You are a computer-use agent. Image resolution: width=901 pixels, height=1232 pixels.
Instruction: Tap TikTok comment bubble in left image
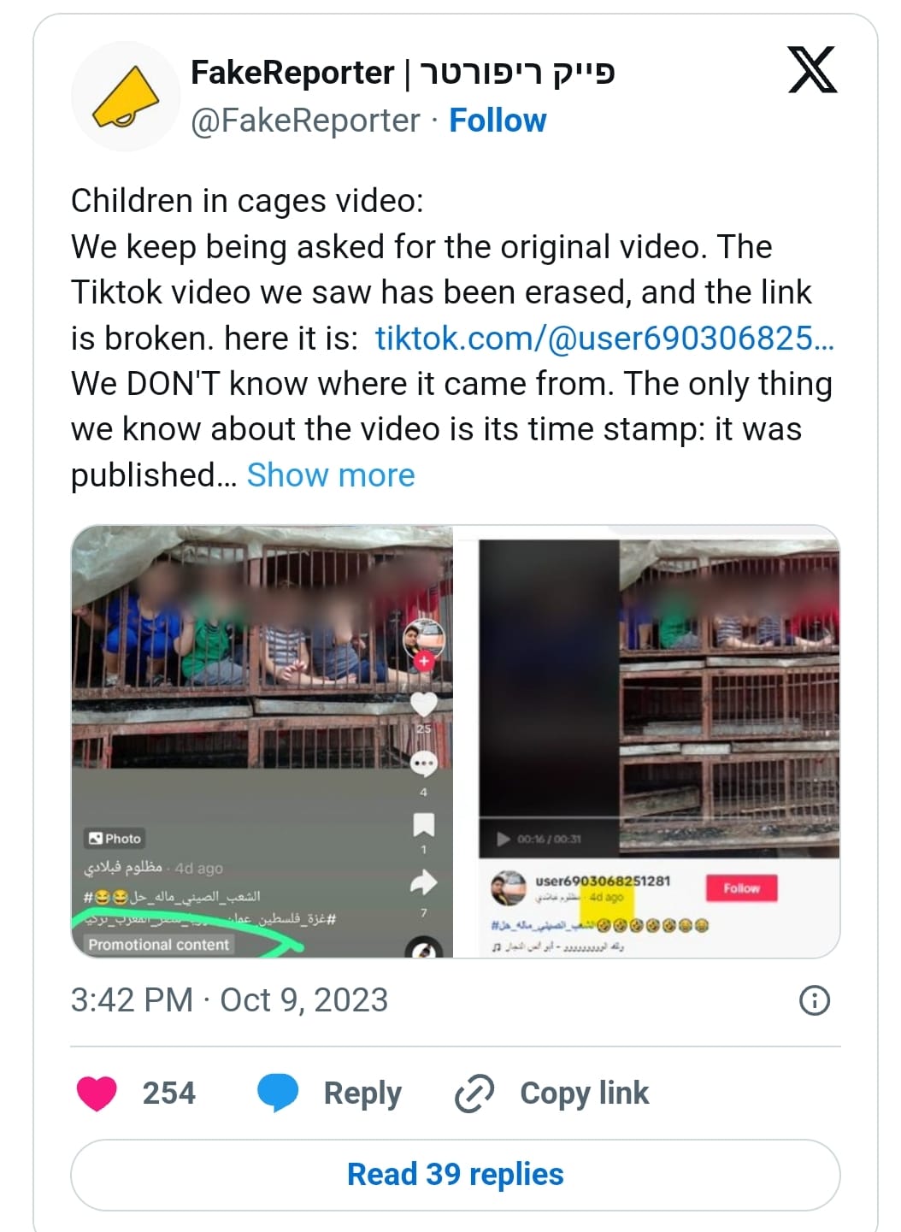(x=424, y=763)
